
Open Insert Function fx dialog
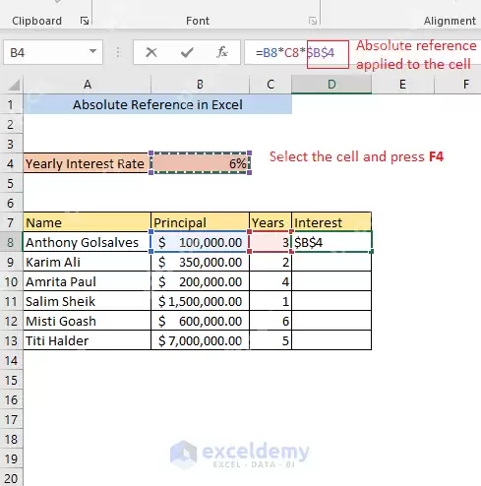222,52
